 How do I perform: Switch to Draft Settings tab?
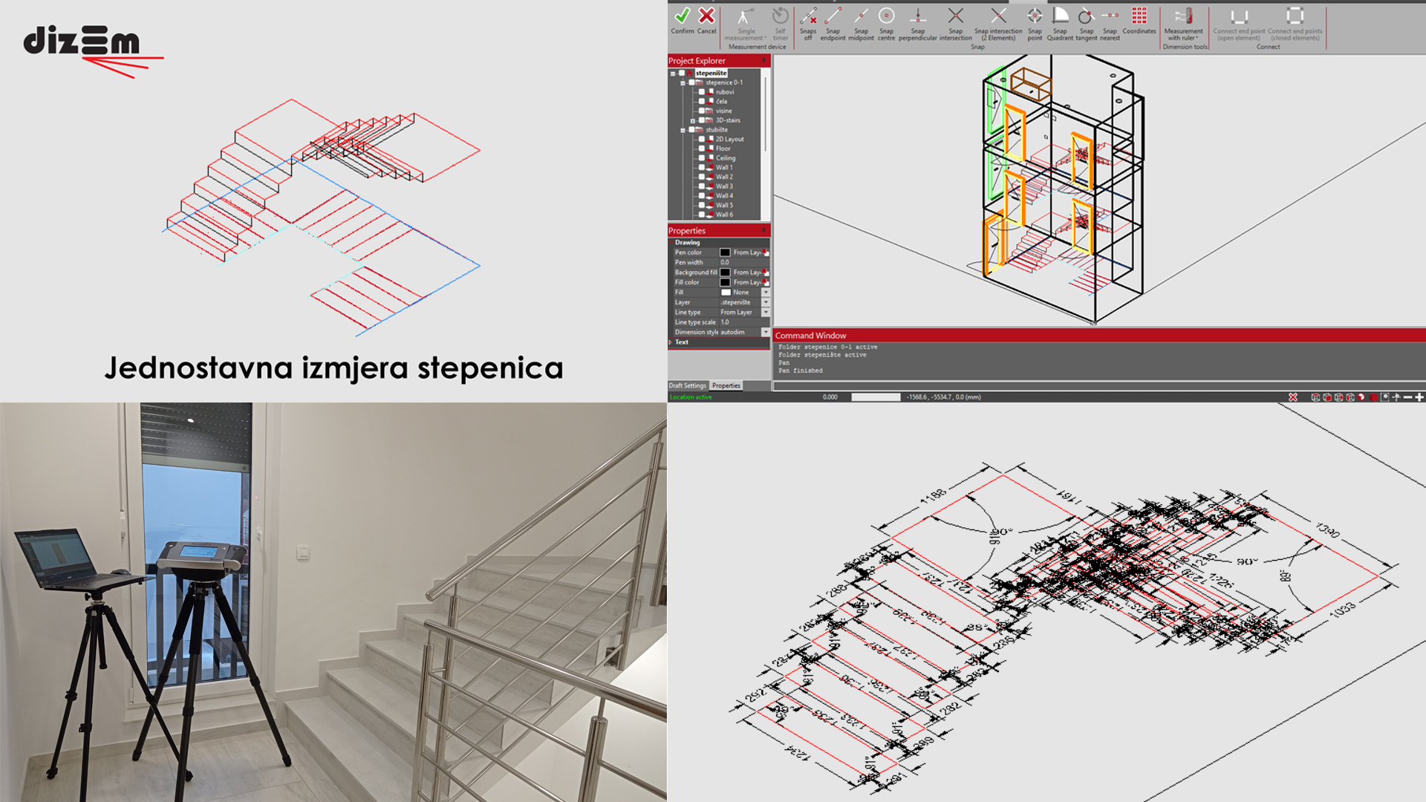click(x=687, y=385)
